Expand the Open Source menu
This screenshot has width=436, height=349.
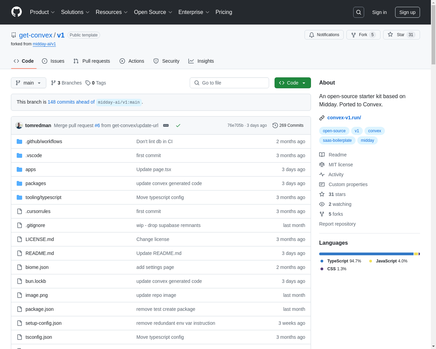(153, 12)
